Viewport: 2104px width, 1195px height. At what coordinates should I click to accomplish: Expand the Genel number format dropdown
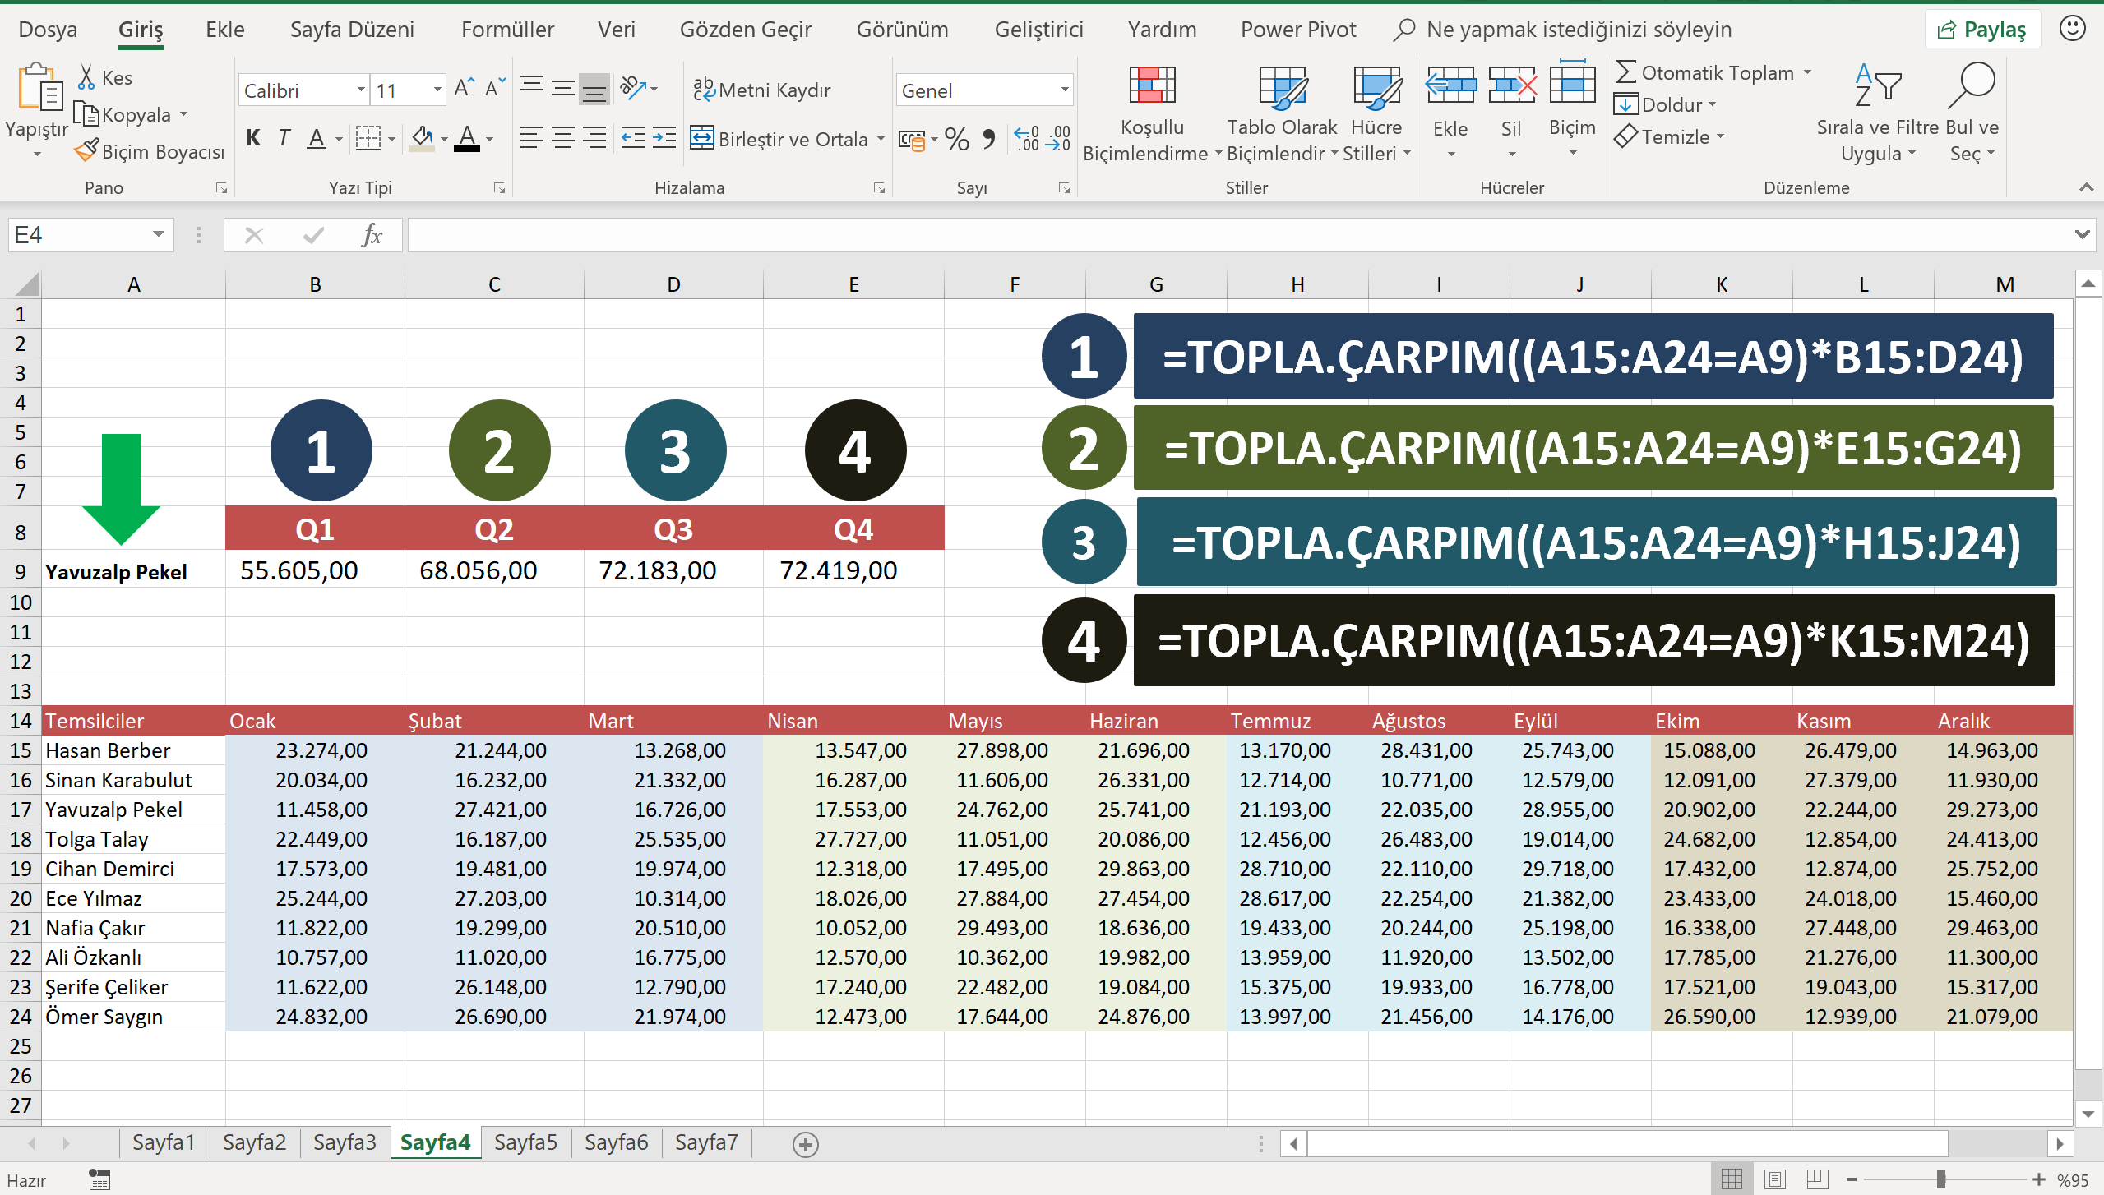(1061, 90)
